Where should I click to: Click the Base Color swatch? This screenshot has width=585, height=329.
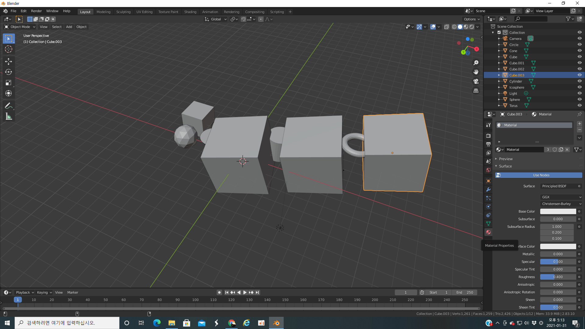[x=558, y=211]
